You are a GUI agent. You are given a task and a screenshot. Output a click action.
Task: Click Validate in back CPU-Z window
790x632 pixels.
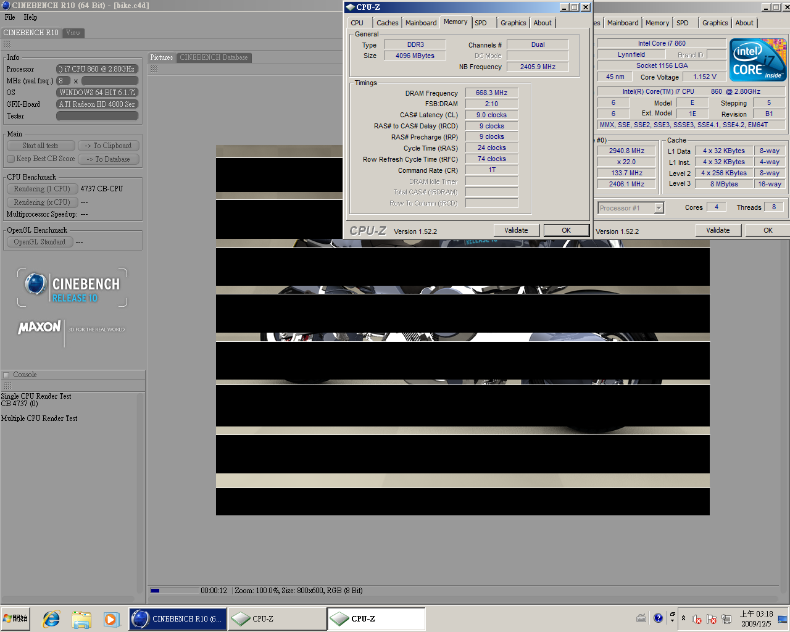click(718, 230)
